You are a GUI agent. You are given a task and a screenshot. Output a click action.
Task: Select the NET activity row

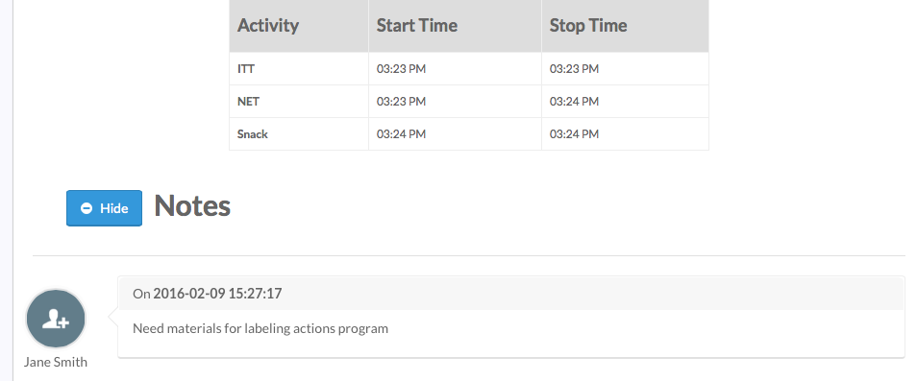(469, 102)
